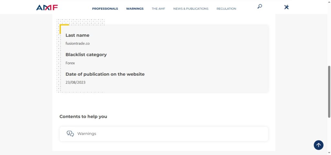Click the Last name label

77,35
